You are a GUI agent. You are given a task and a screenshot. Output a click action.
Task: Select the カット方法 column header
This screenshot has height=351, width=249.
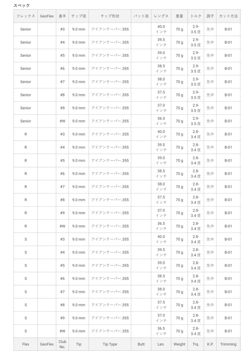click(228, 16)
